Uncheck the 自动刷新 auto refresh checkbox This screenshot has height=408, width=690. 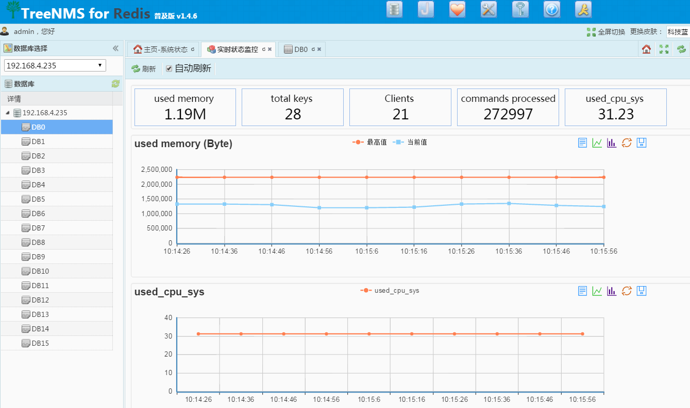coord(169,68)
